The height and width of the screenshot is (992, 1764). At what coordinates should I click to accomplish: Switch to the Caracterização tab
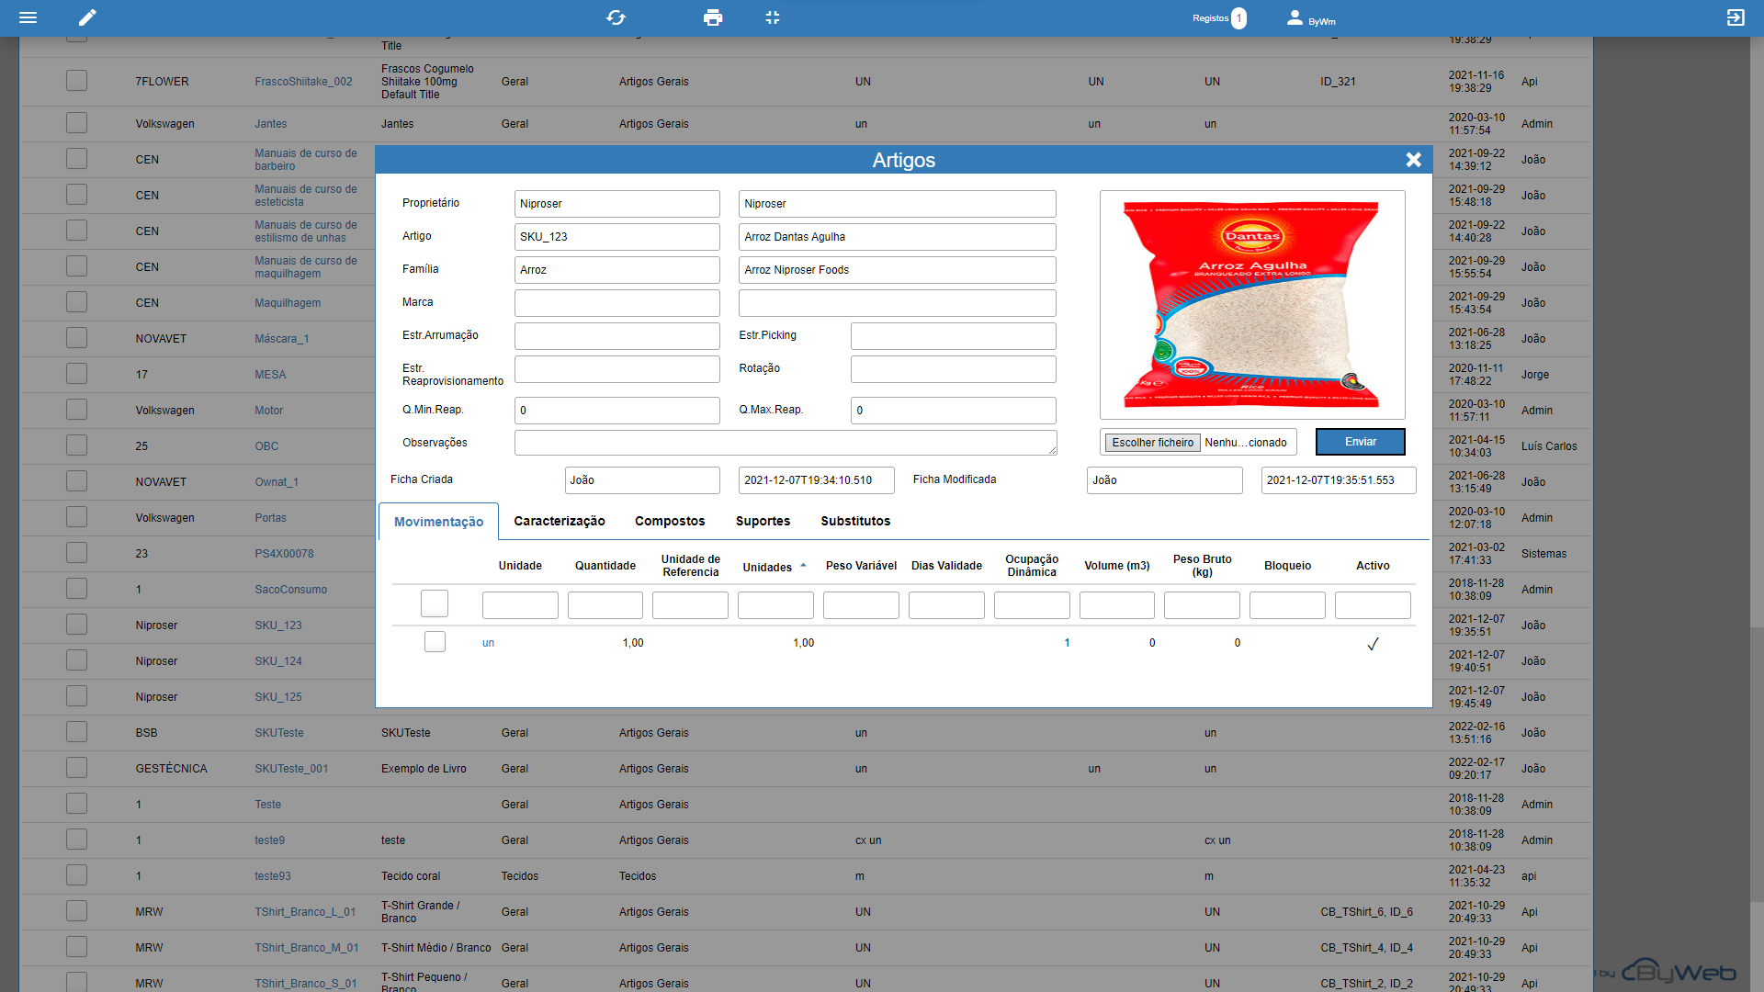pos(559,521)
